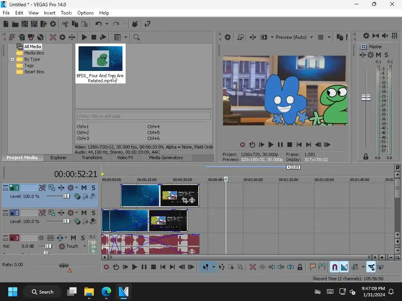Open Windows Search in taskbar
This screenshot has width=402, height=301.
42,292
